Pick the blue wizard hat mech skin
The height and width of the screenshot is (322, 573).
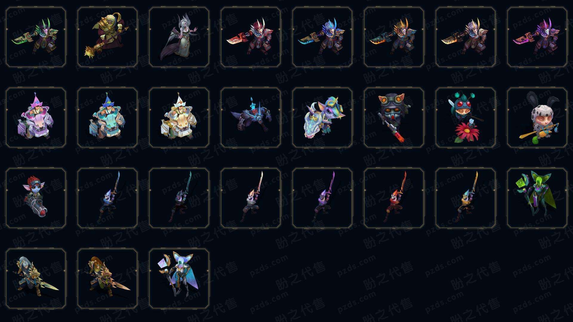pos(107,117)
